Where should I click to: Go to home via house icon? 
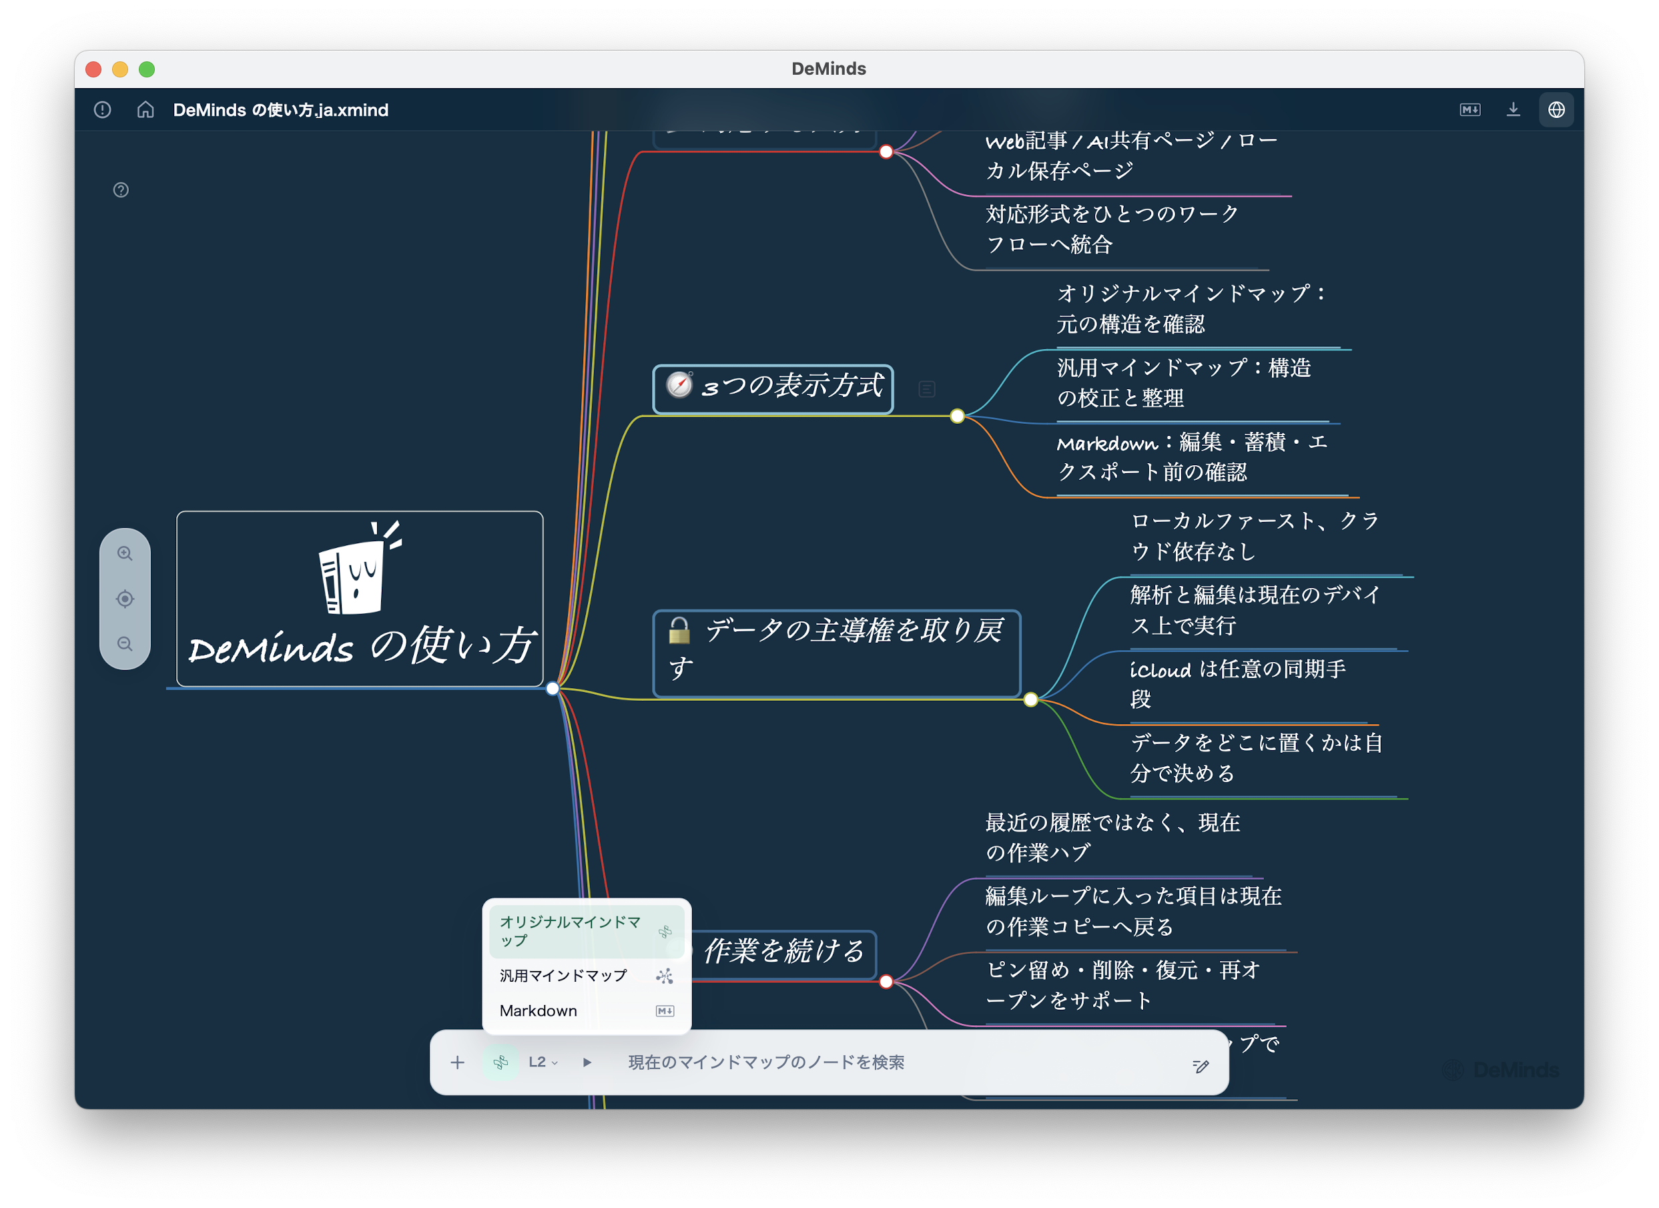(145, 109)
